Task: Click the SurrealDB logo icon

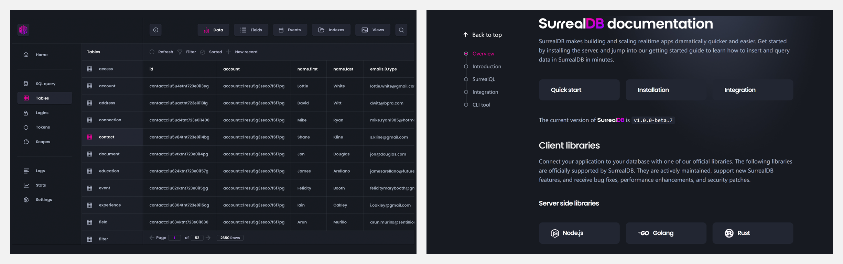Action: pyautogui.click(x=23, y=30)
